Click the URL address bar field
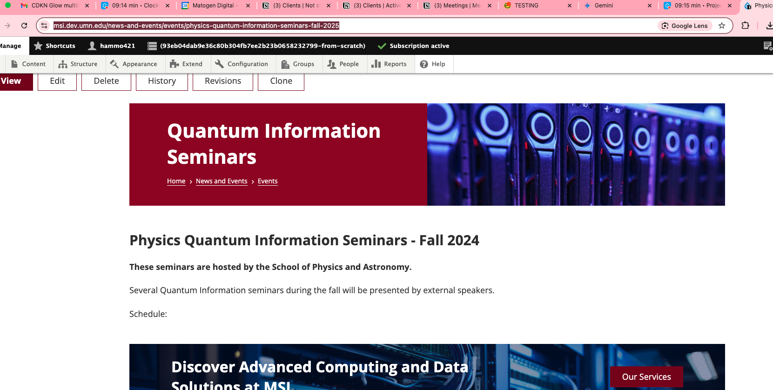The height and width of the screenshot is (390, 773). (326, 26)
